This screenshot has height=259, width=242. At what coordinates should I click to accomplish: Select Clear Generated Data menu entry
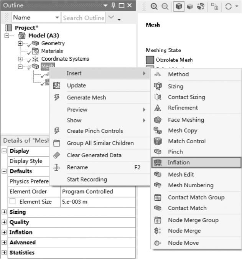click(94, 155)
